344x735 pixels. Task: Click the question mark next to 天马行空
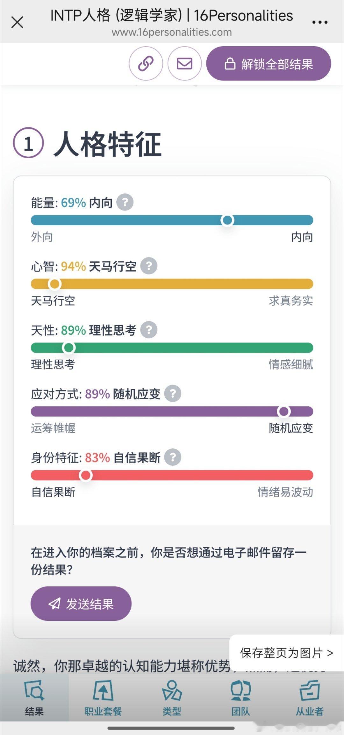coord(149,266)
